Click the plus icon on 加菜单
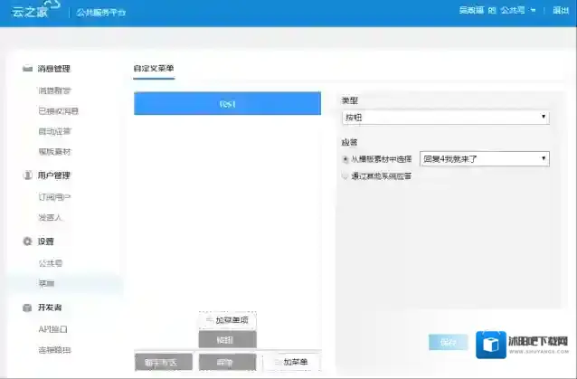The width and height of the screenshot is (577, 379). point(276,363)
